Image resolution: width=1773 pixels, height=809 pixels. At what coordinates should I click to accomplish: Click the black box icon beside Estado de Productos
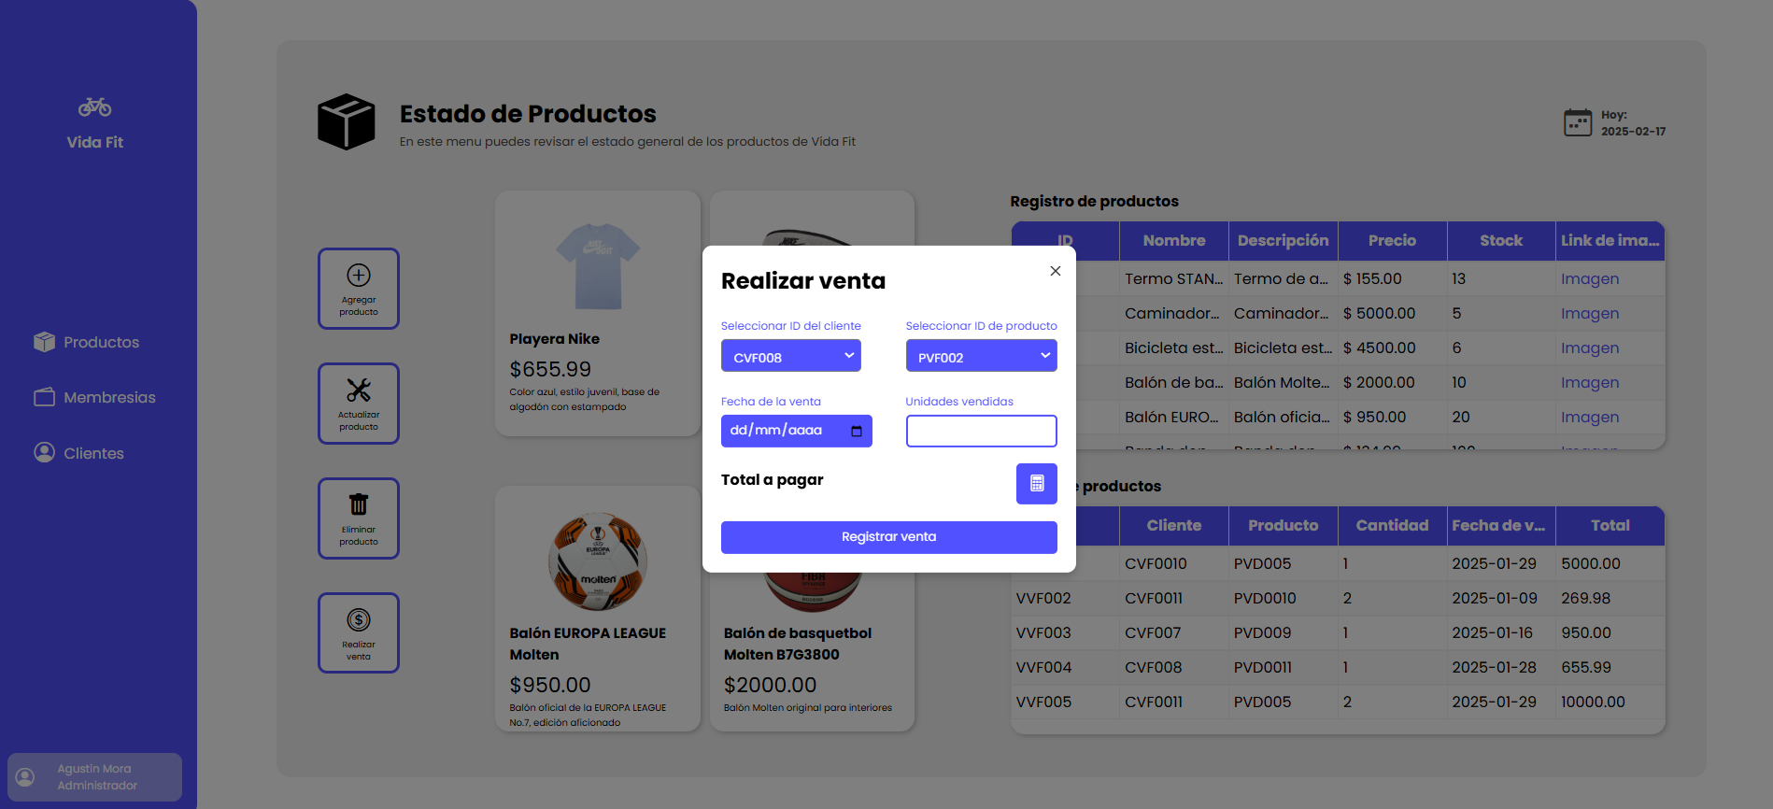[x=347, y=121]
